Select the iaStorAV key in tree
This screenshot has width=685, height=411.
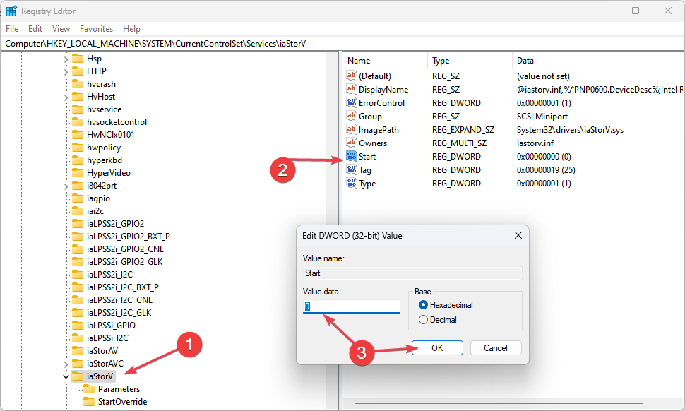click(x=102, y=351)
